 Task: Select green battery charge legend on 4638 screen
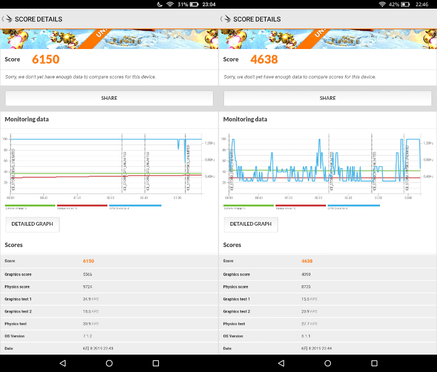[x=248, y=206]
